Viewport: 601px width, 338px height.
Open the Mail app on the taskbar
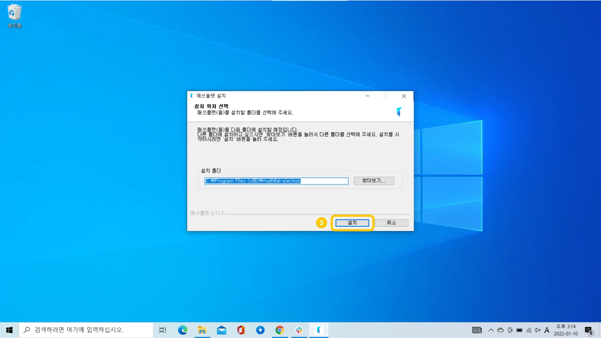pos(222,330)
